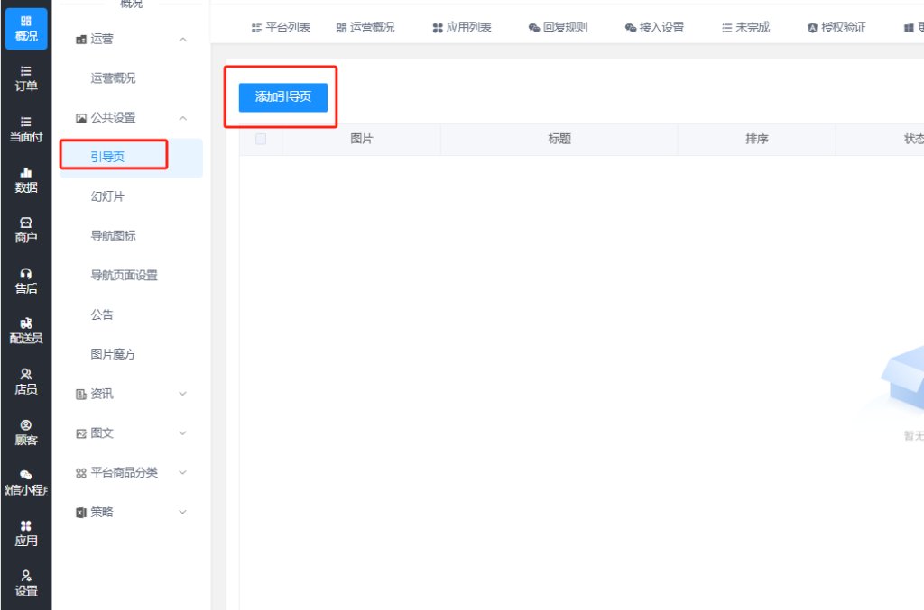Click the 排序 column header
This screenshot has height=610, width=924.
click(756, 140)
